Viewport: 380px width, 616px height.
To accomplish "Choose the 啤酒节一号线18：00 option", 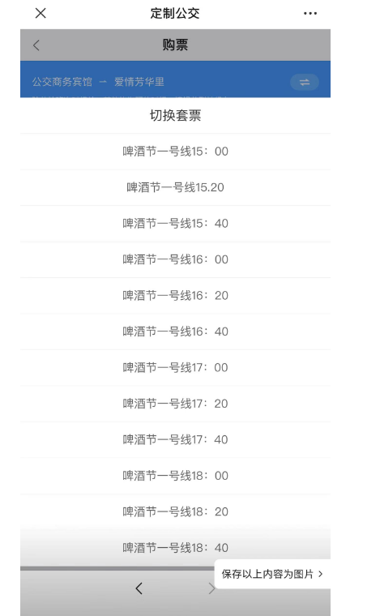I will coord(175,476).
